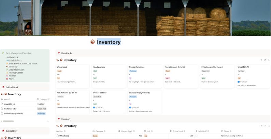Open the Hand pruners card
Image resolution: width=271 pixels, height=139 pixels.
point(109,76)
